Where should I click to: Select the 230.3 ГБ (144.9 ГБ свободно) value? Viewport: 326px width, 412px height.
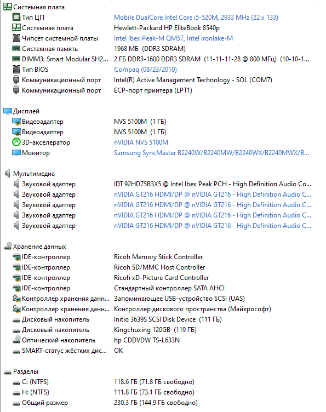click(156, 403)
